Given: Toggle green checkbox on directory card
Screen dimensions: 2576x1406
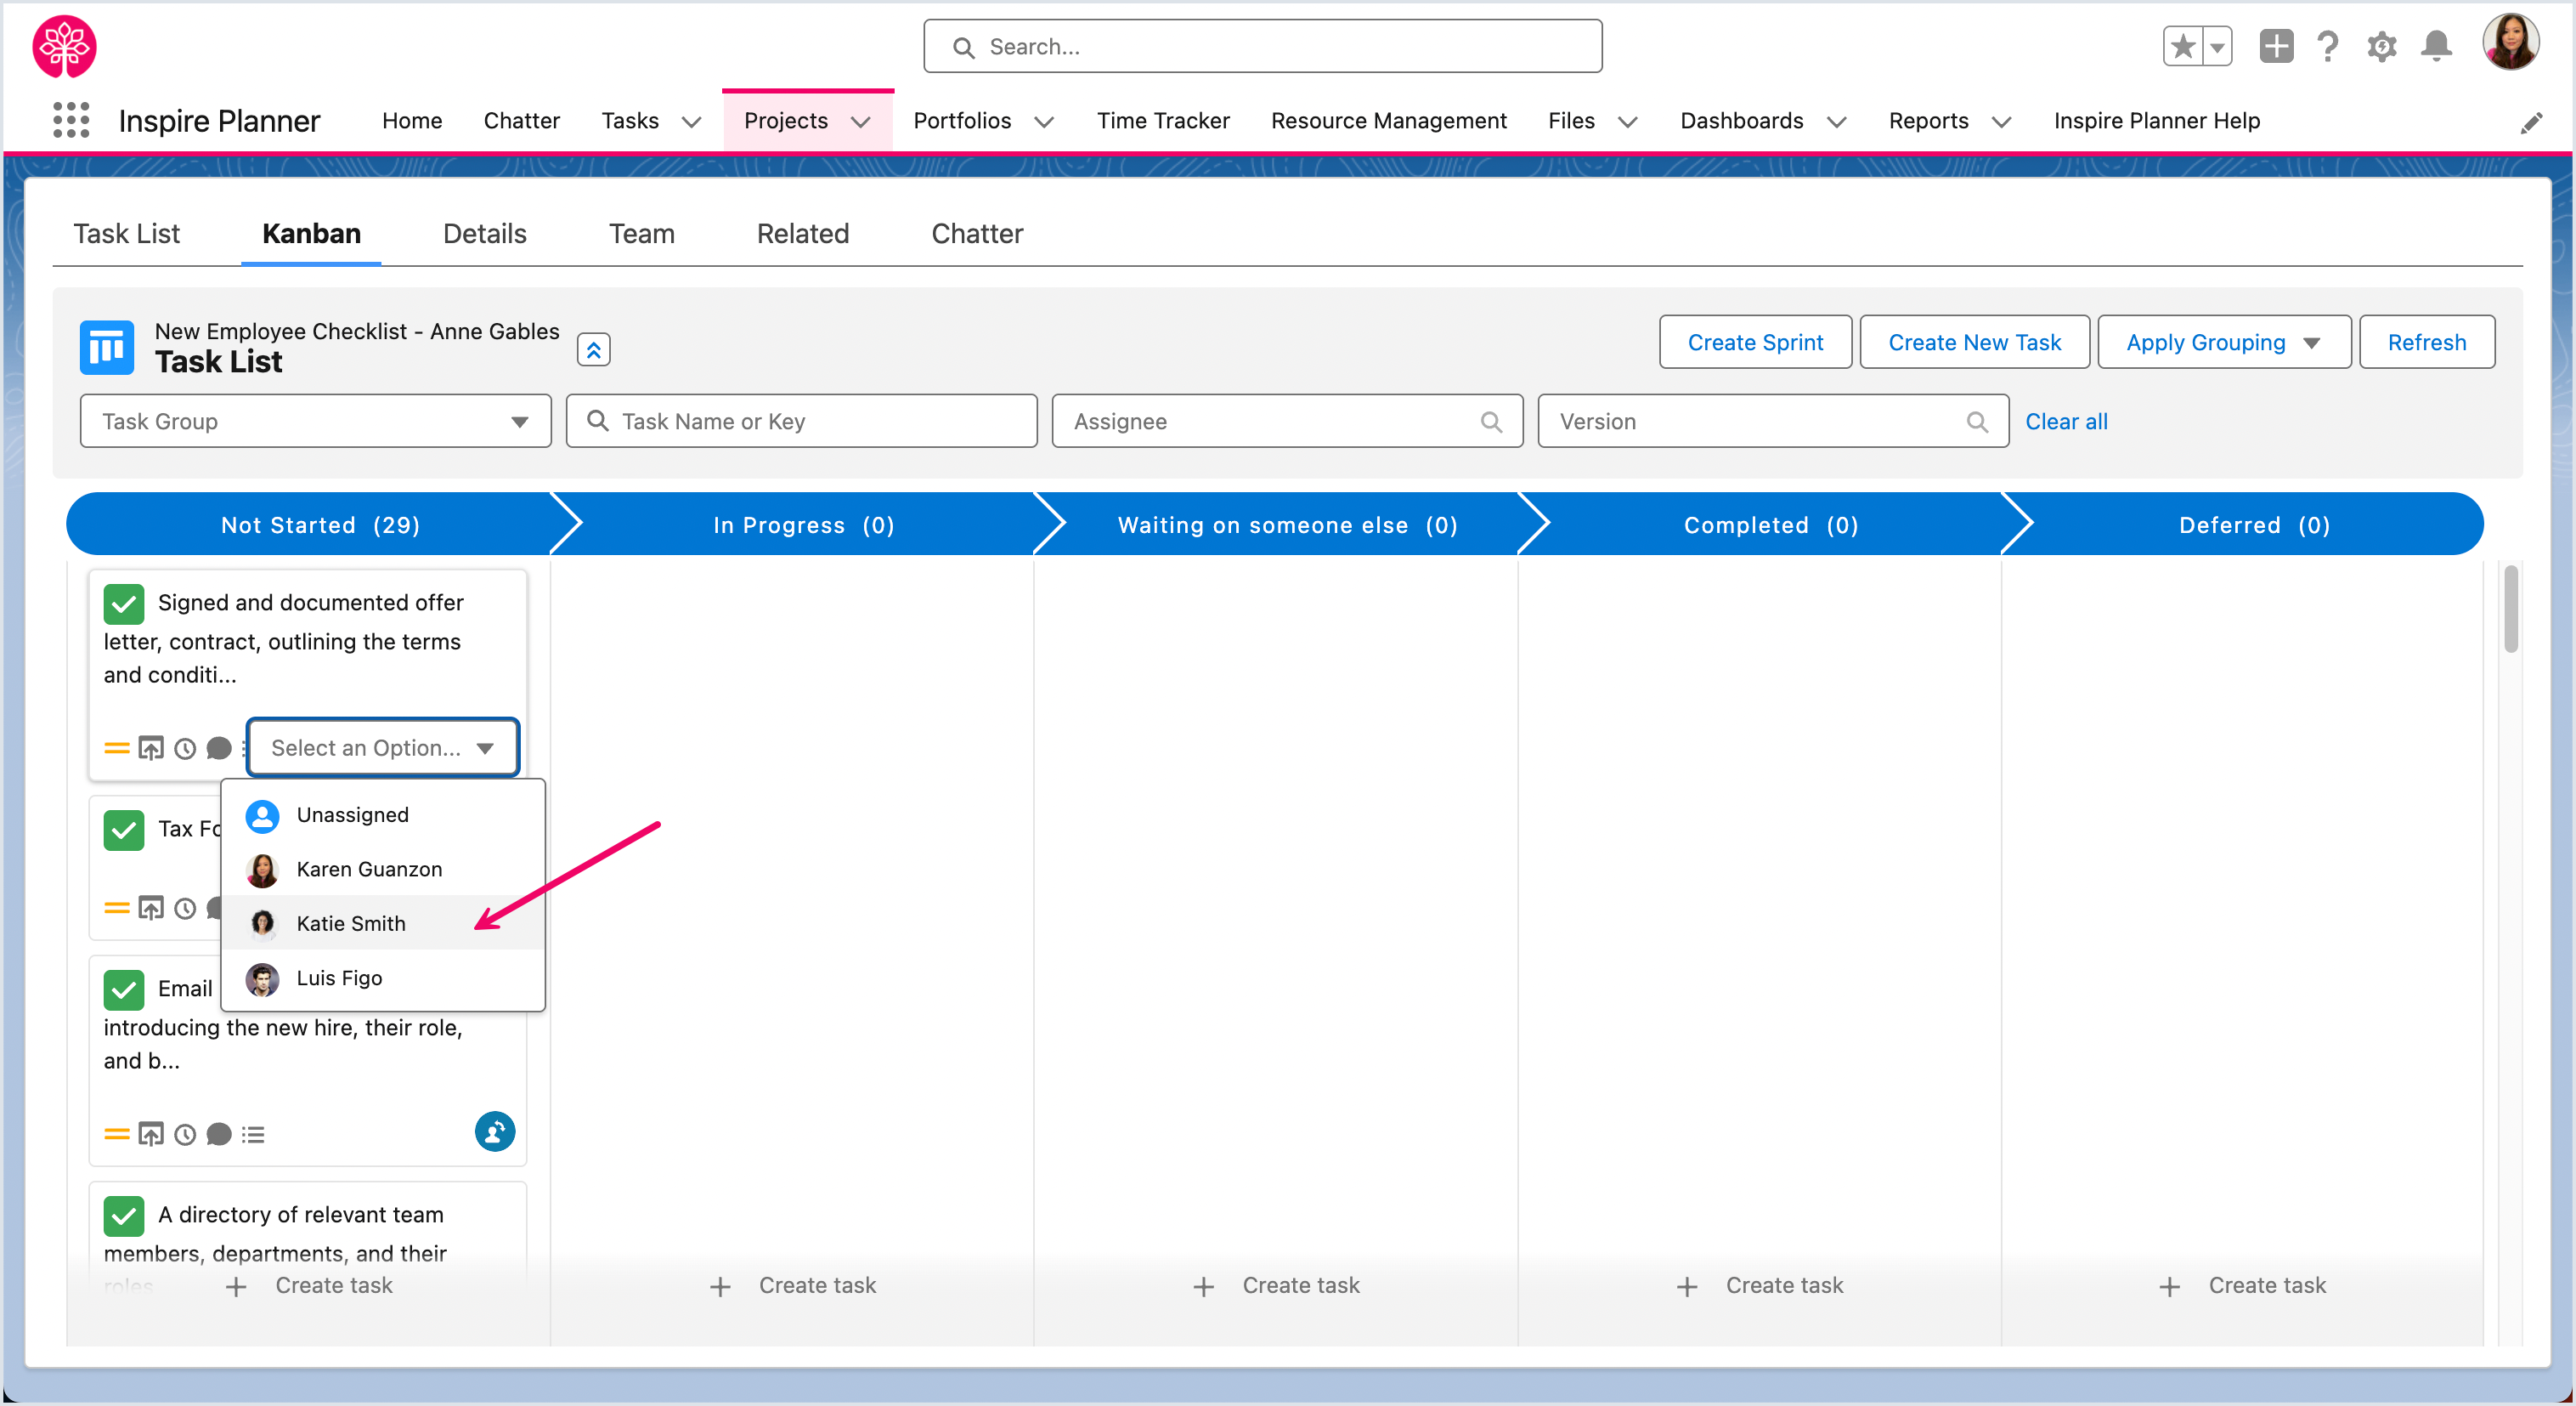Looking at the screenshot, I should (124, 1216).
